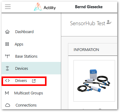Click the device product image
The width and height of the screenshot is (120, 112).
[x=94, y=81]
